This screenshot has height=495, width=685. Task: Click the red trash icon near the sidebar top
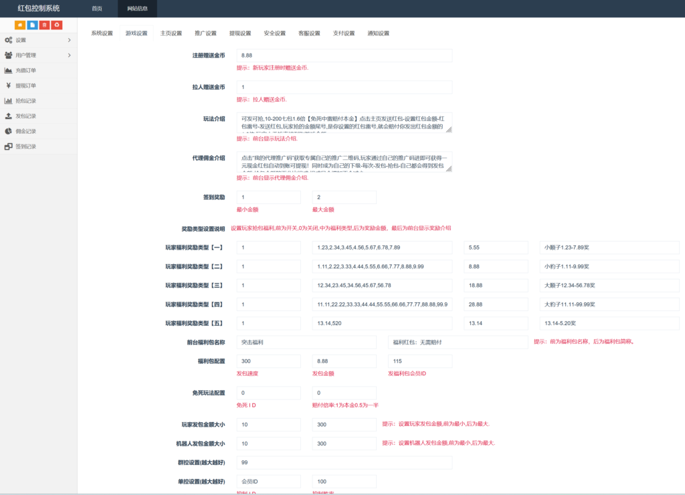[44, 25]
